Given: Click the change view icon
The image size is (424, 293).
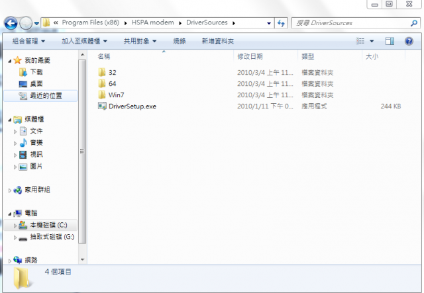Looking at the screenshot, I should click(x=360, y=41).
